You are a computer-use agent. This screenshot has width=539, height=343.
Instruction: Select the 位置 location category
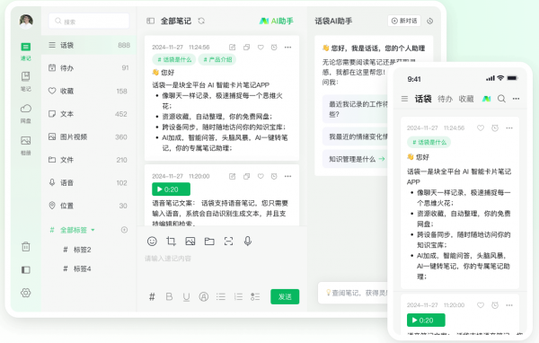coord(89,206)
